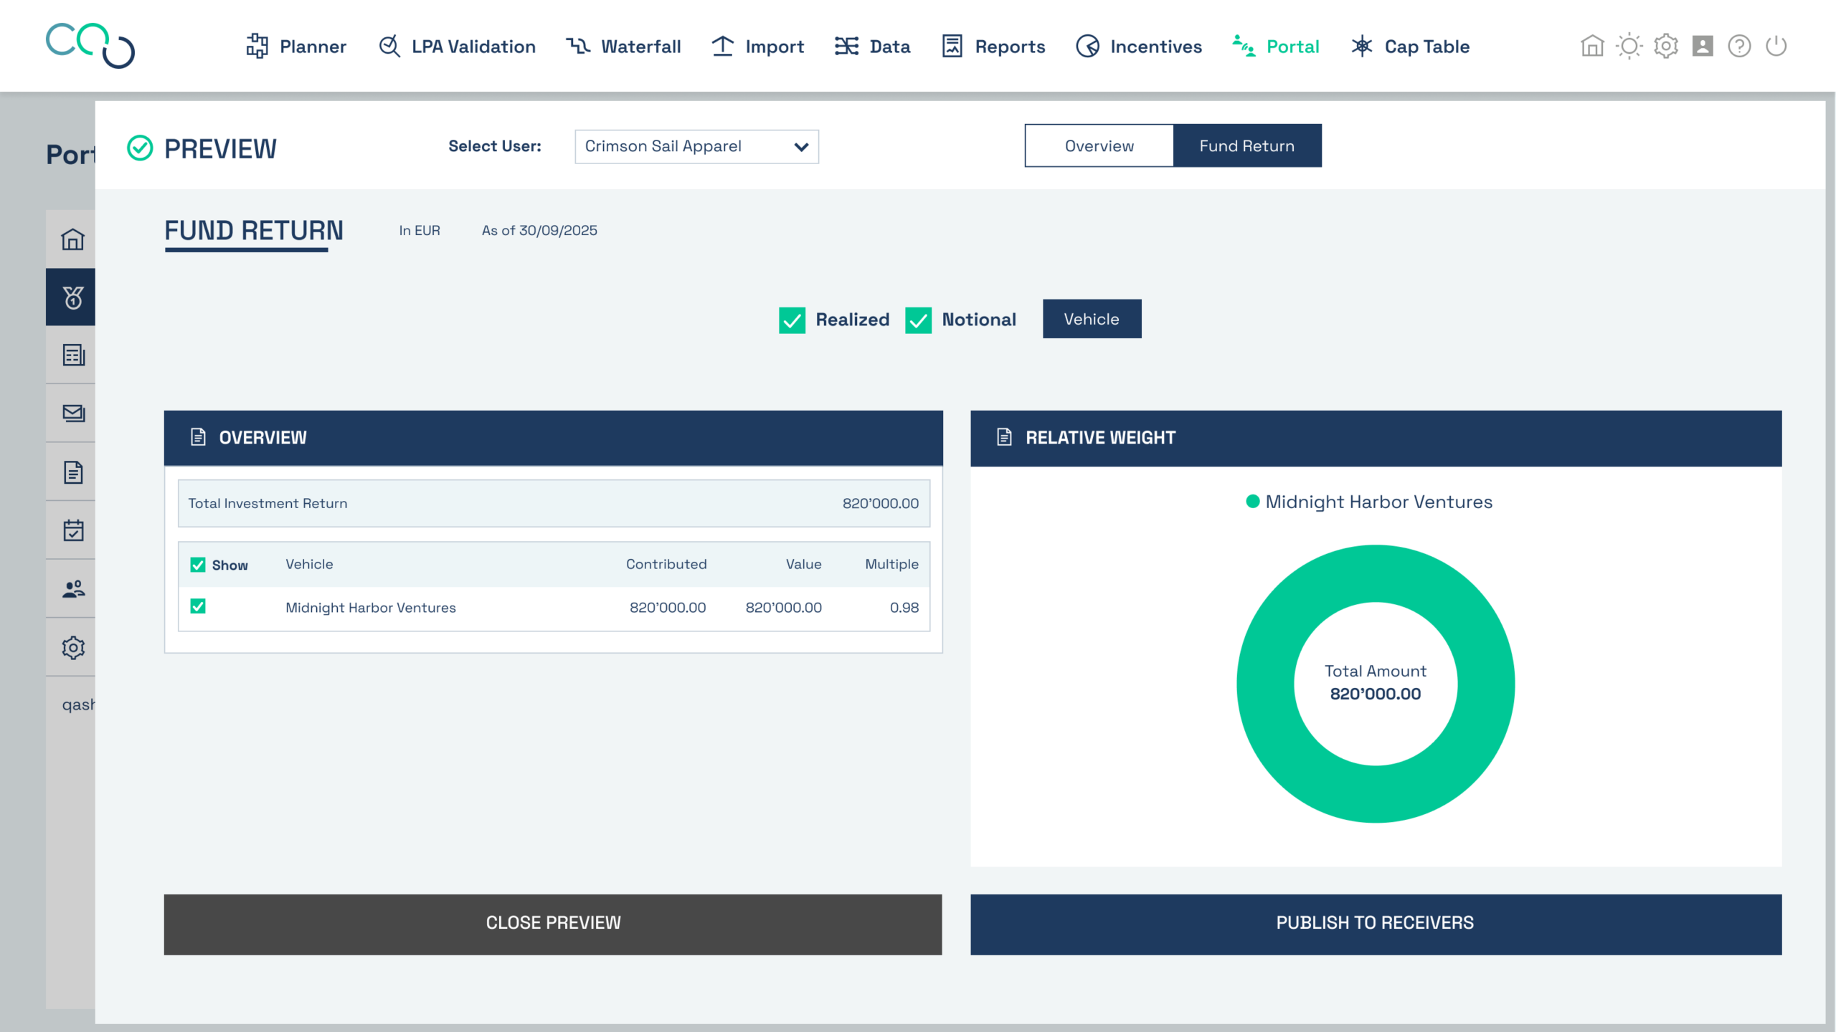The height and width of the screenshot is (1032, 1836).
Task: Open the Planner menu
Action: tap(295, 46)
